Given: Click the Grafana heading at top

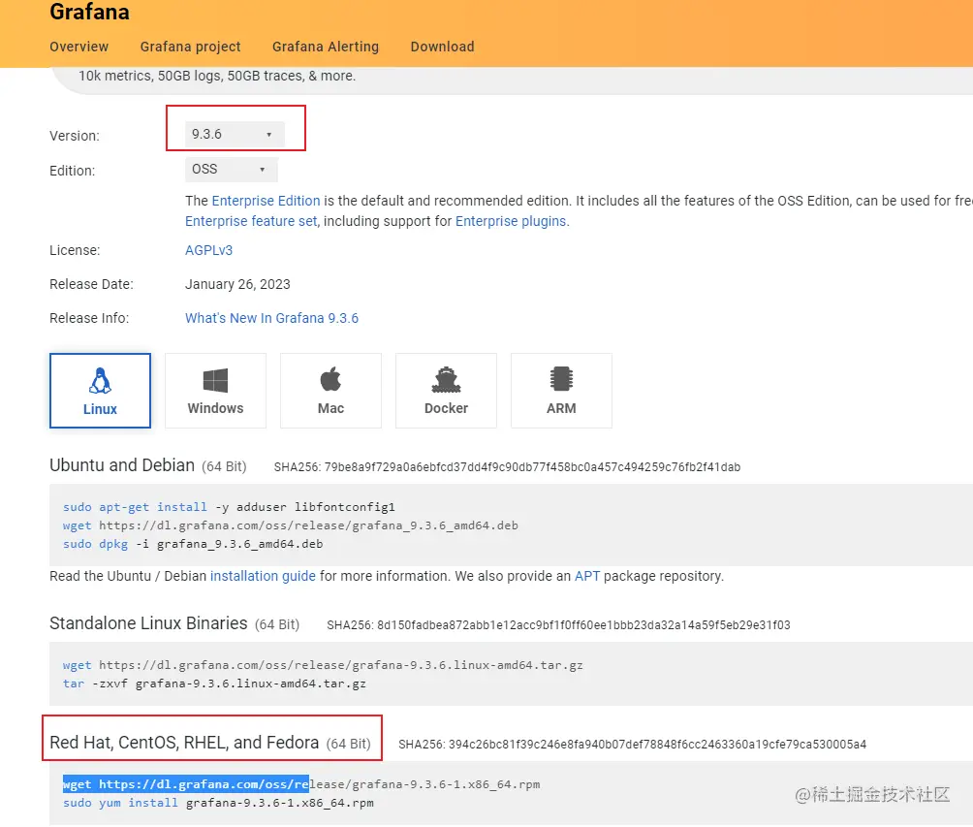Looking at the screenshot, I should 89,12.
